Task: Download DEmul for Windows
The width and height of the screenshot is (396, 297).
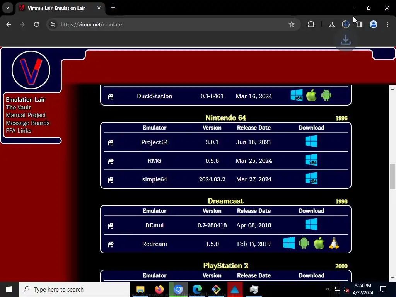Action: (x=311, y=224)
